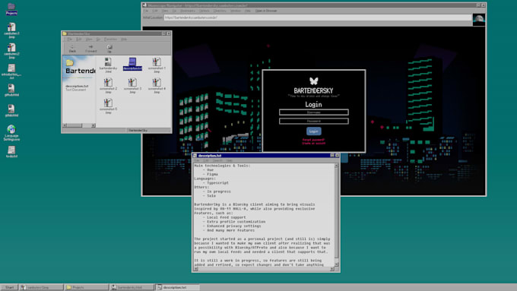517x291 pixels.
Task: Launch the Language Settings globe icon
Action: point(11,132)
